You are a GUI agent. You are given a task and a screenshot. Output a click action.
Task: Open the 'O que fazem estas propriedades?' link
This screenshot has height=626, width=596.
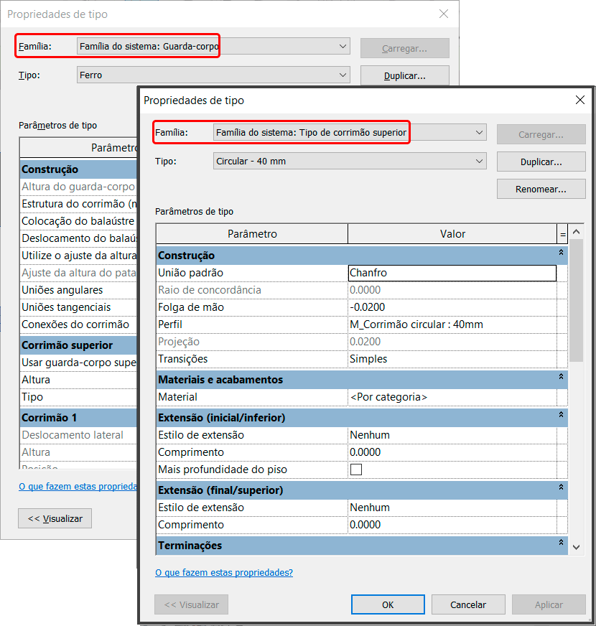(224, 573)
